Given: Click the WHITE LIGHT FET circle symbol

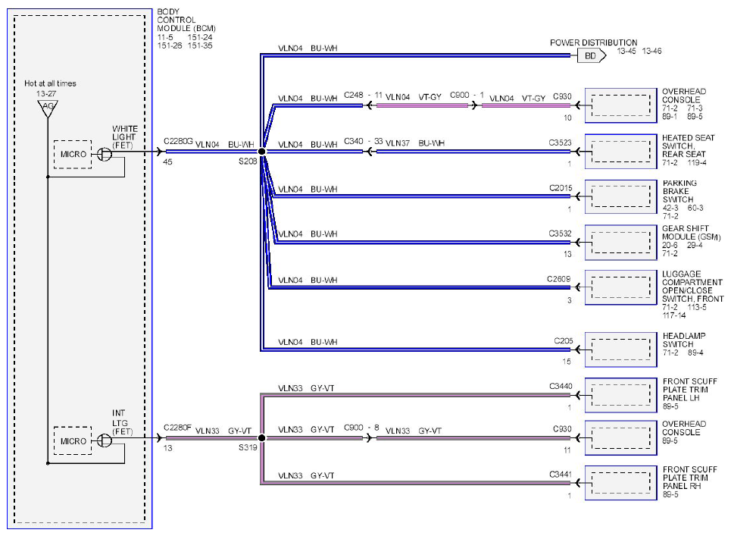Looking at the screenshot, I should coord(105,154).
